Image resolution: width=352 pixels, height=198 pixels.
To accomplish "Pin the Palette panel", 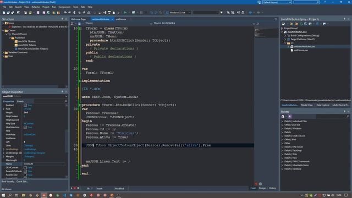I will pyautogui.click(x=345, y=112).
